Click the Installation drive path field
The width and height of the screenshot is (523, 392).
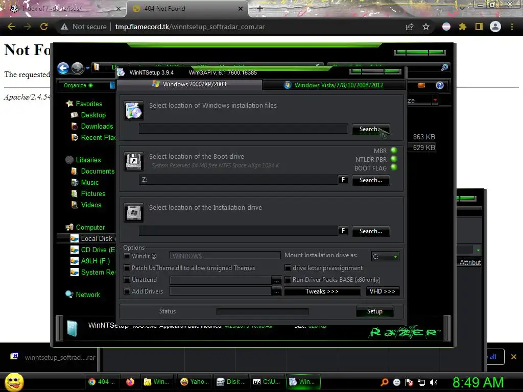238,231
